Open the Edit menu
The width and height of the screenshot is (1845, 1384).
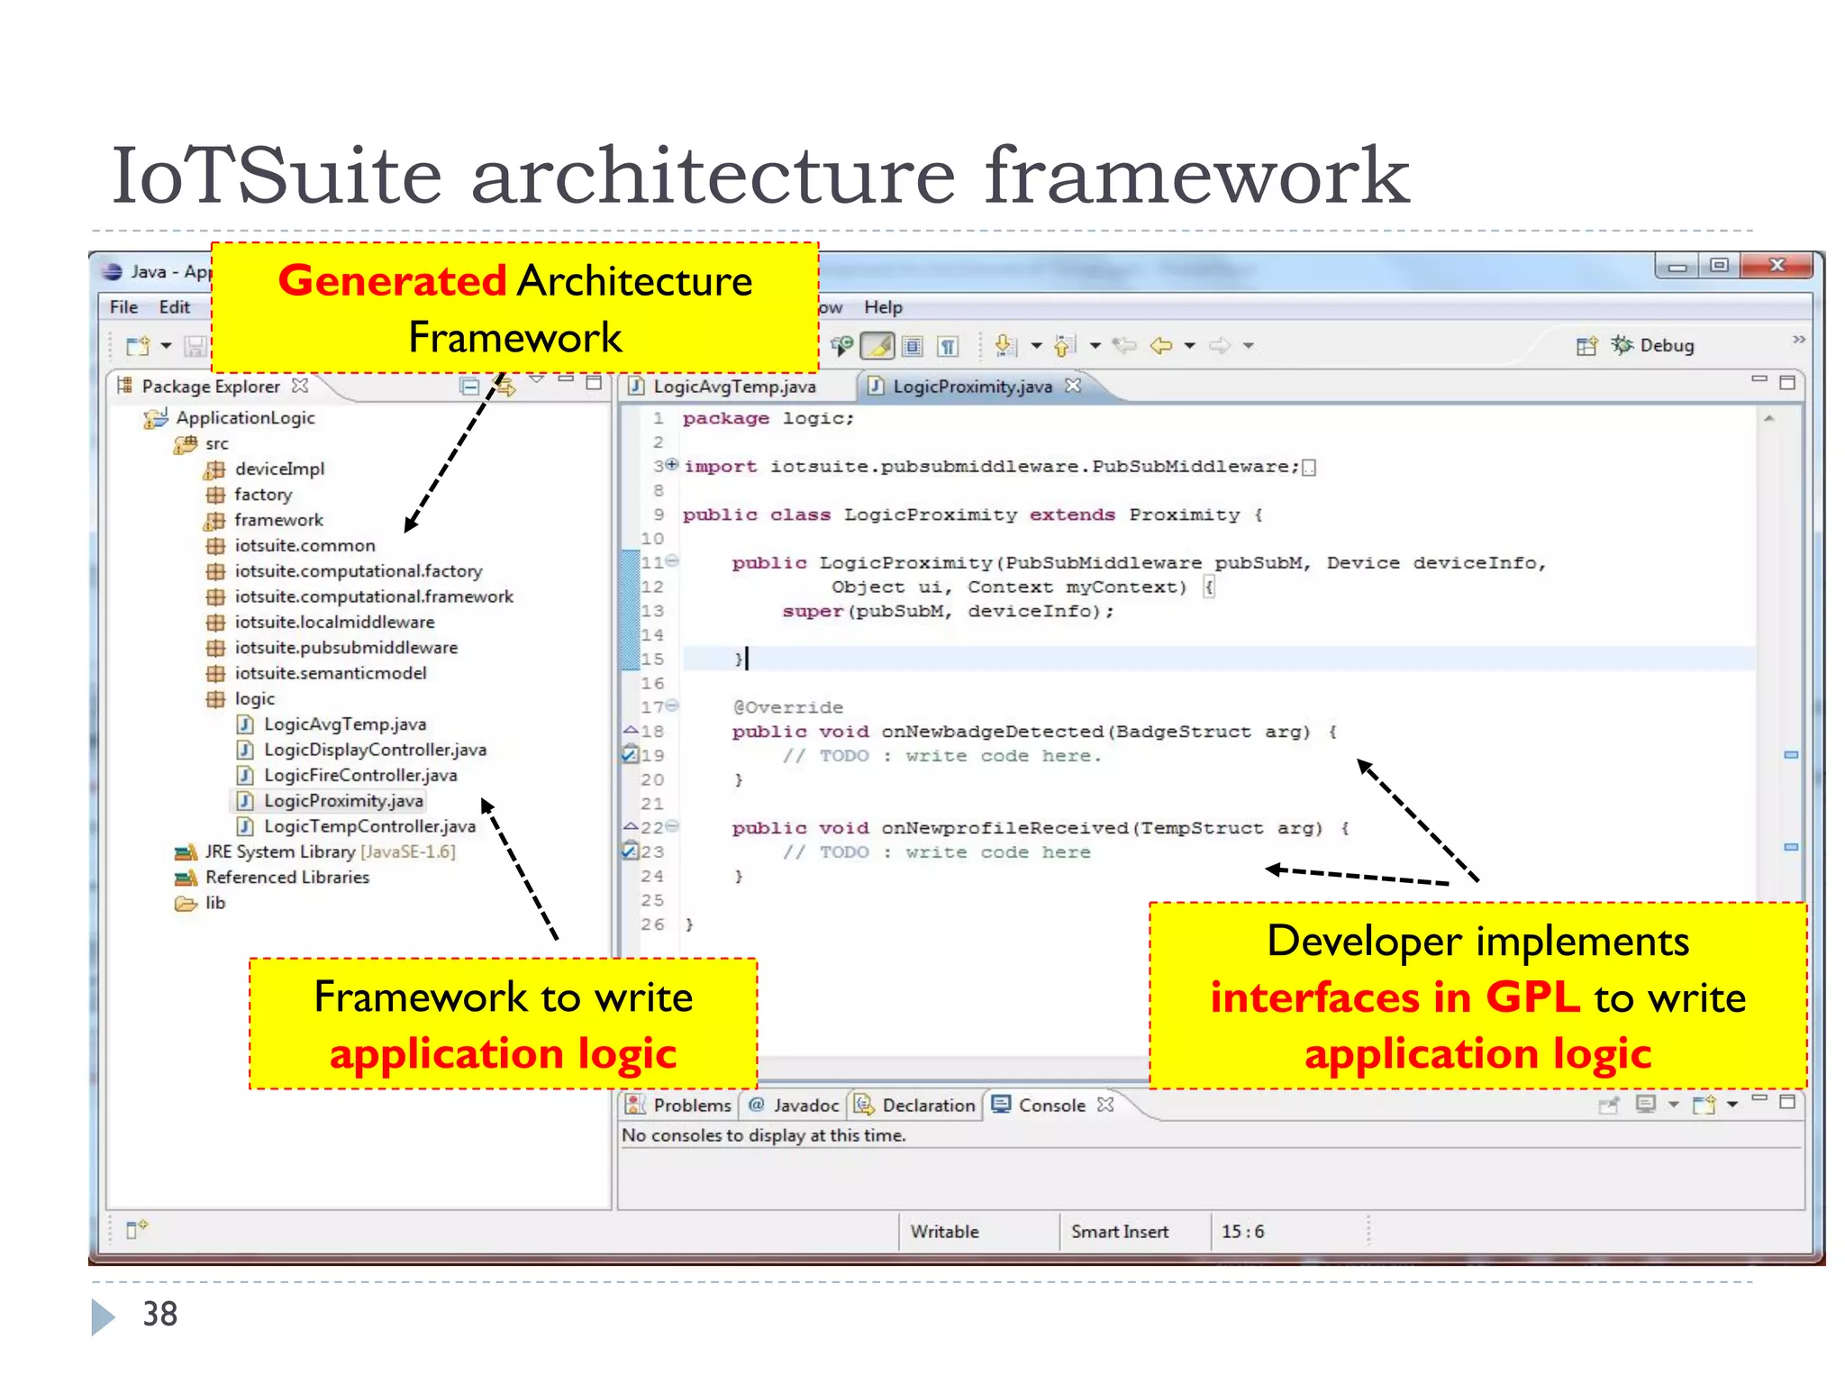click(x=175, y=307)
